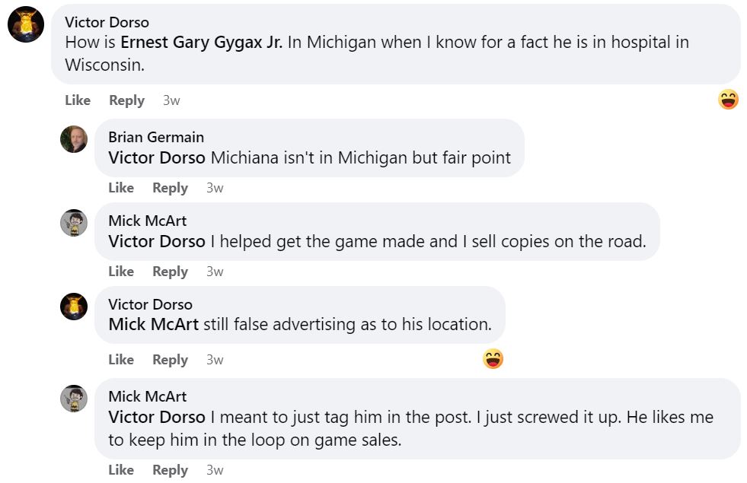This screenshot has height=483, width=747.
Task: Click Victor Dorso's avatar on false advertising reply
Action: [74, 307]
